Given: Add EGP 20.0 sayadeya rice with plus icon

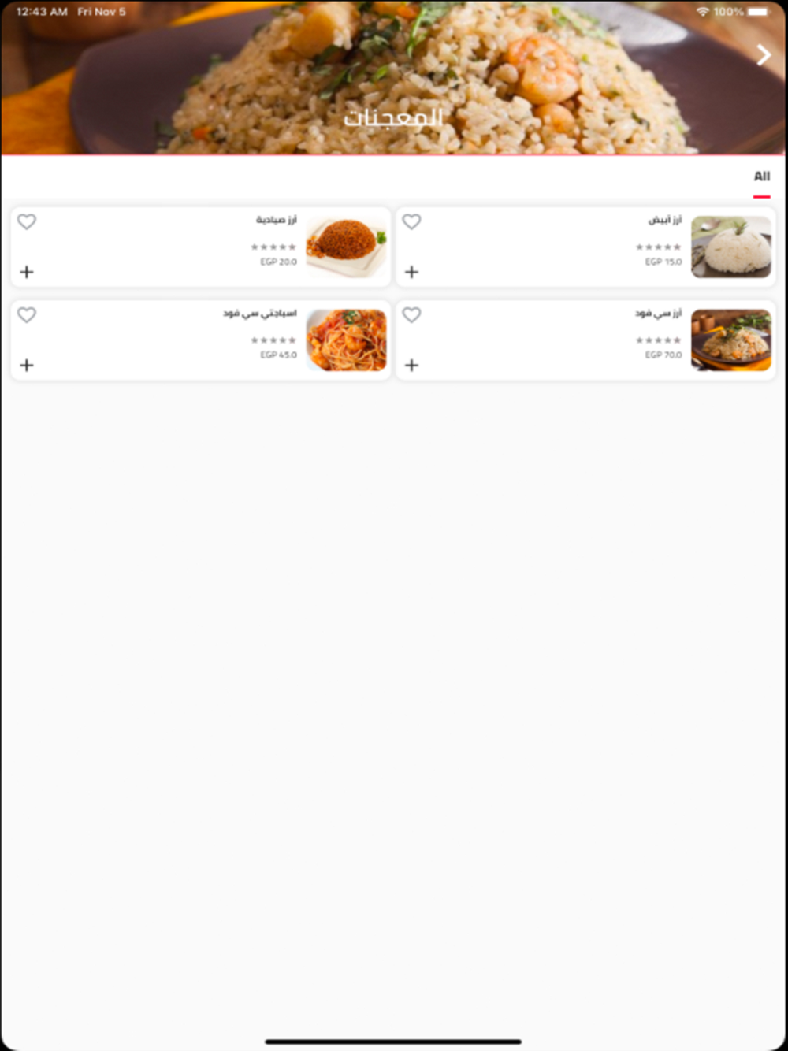Looking at the screenshot, I should point(27,272).
